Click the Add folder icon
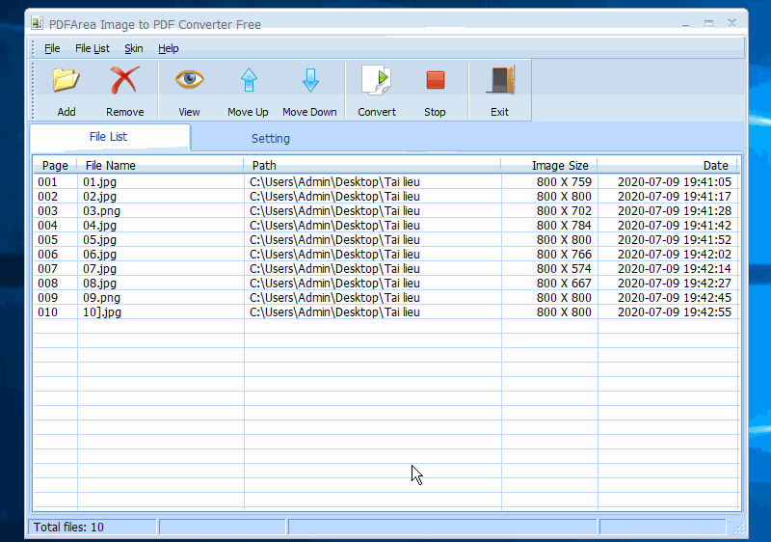The height and width of the screenshot is (542, 771). pos(66,80)
